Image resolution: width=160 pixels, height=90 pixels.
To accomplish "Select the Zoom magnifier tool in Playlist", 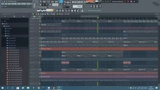I will (x=52, y=14).
